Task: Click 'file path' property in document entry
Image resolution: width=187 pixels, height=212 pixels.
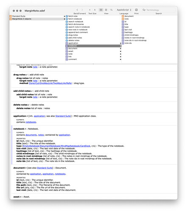Action: pos(21,185)
